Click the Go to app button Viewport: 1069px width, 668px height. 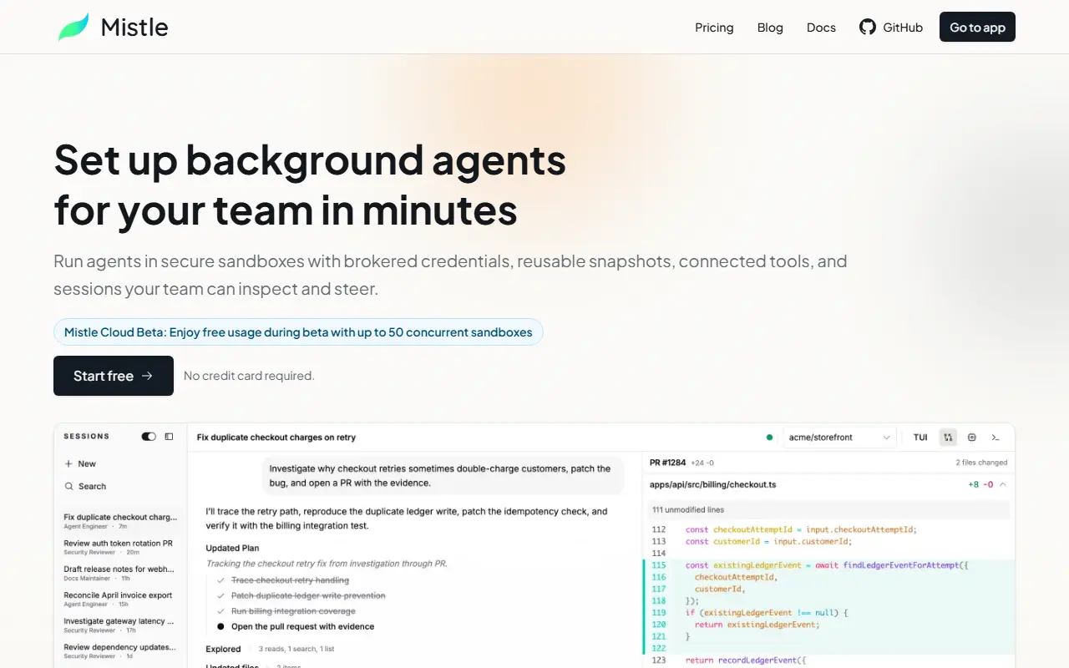click(977, 27)
